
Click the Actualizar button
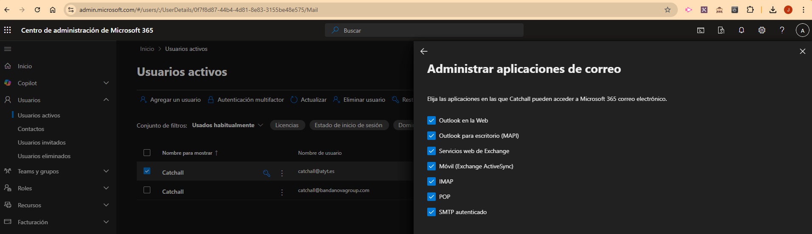pos(309,100)
